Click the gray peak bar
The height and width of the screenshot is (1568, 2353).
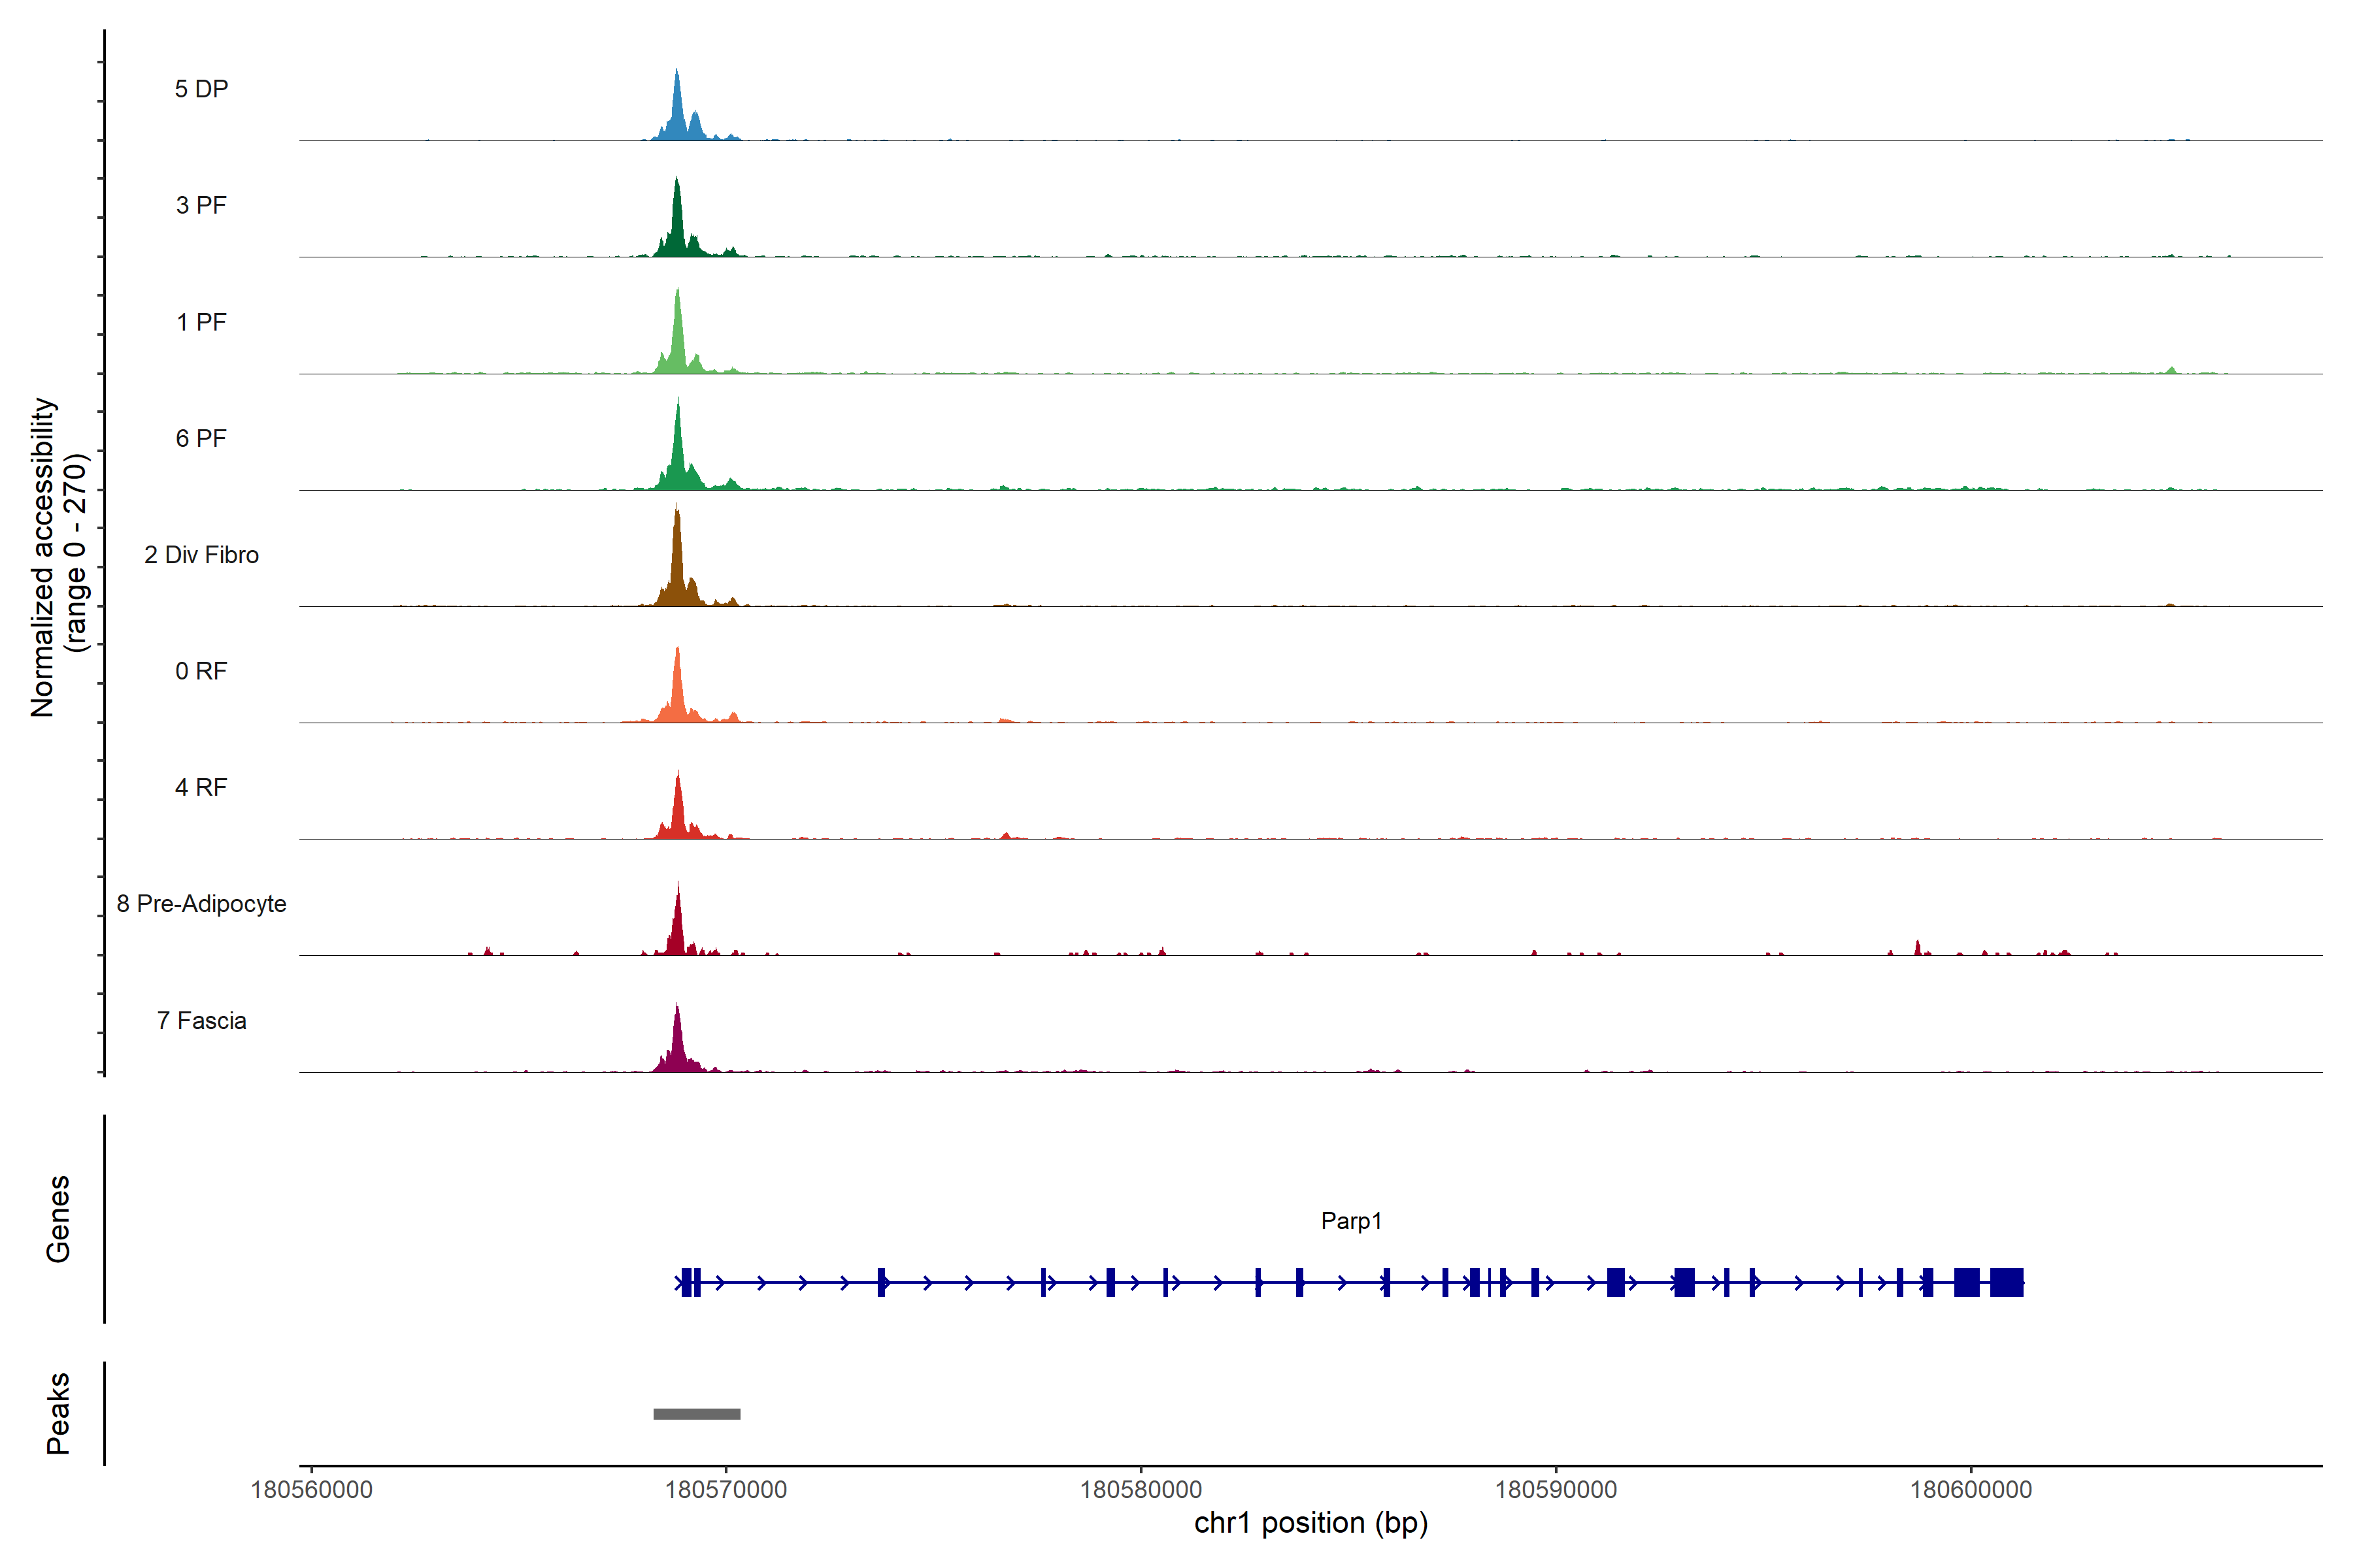click(696, 1414)
